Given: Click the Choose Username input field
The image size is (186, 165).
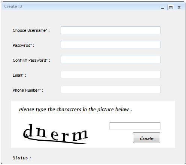Looking at the screenshot, I should tap(110, 30).
